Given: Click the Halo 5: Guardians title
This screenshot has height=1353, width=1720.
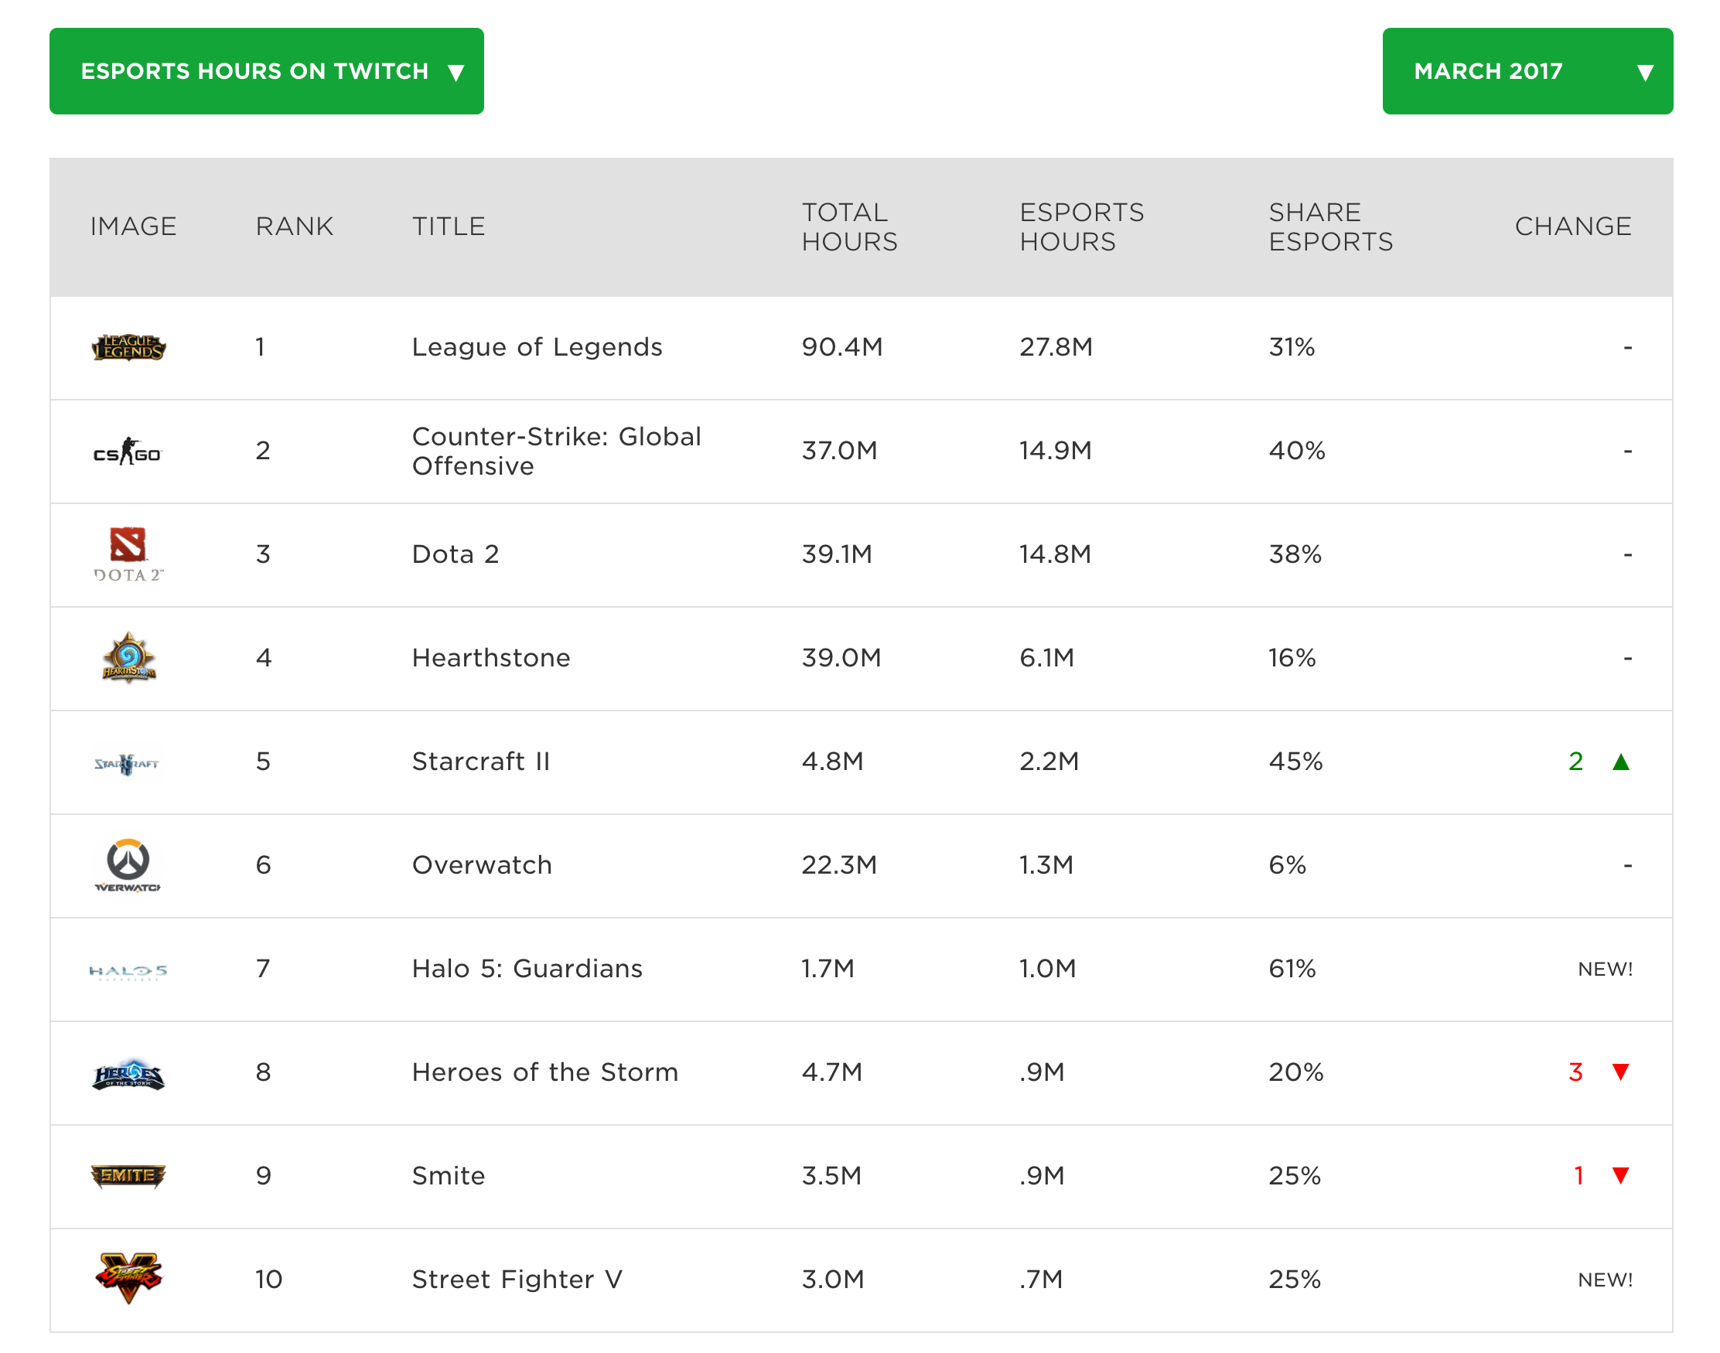Looking at the screenshot, I should tap(527, 968).
